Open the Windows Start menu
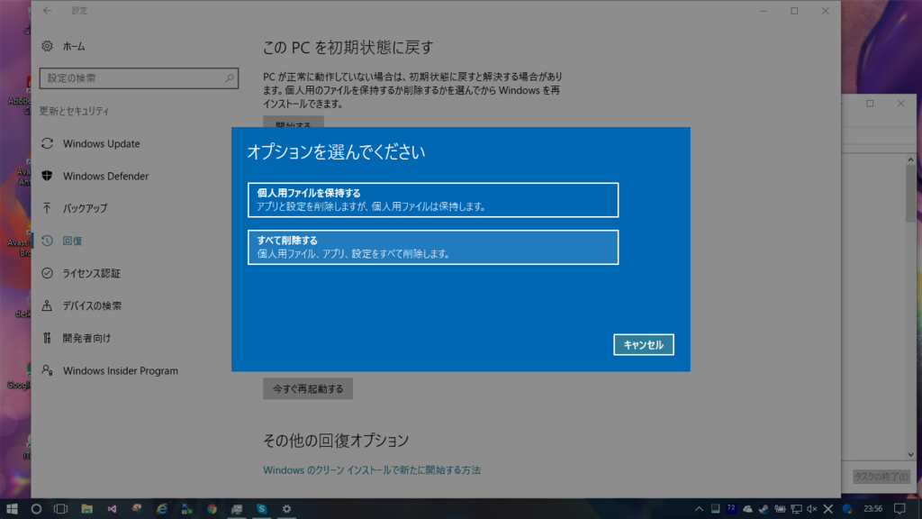The image size is (922, 519). tap(12, 509)
